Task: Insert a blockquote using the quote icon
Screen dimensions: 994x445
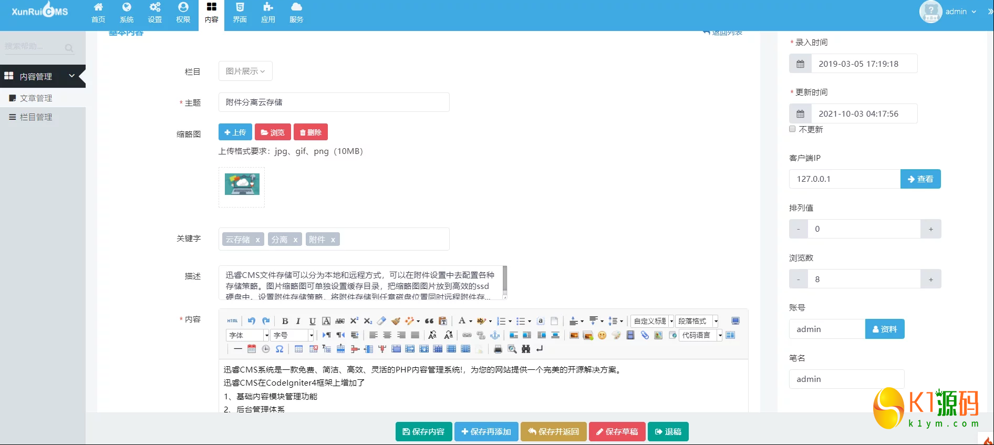Action: (x=429, y=321)
